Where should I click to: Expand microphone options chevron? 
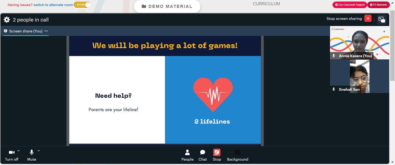[x=39, y=151]
